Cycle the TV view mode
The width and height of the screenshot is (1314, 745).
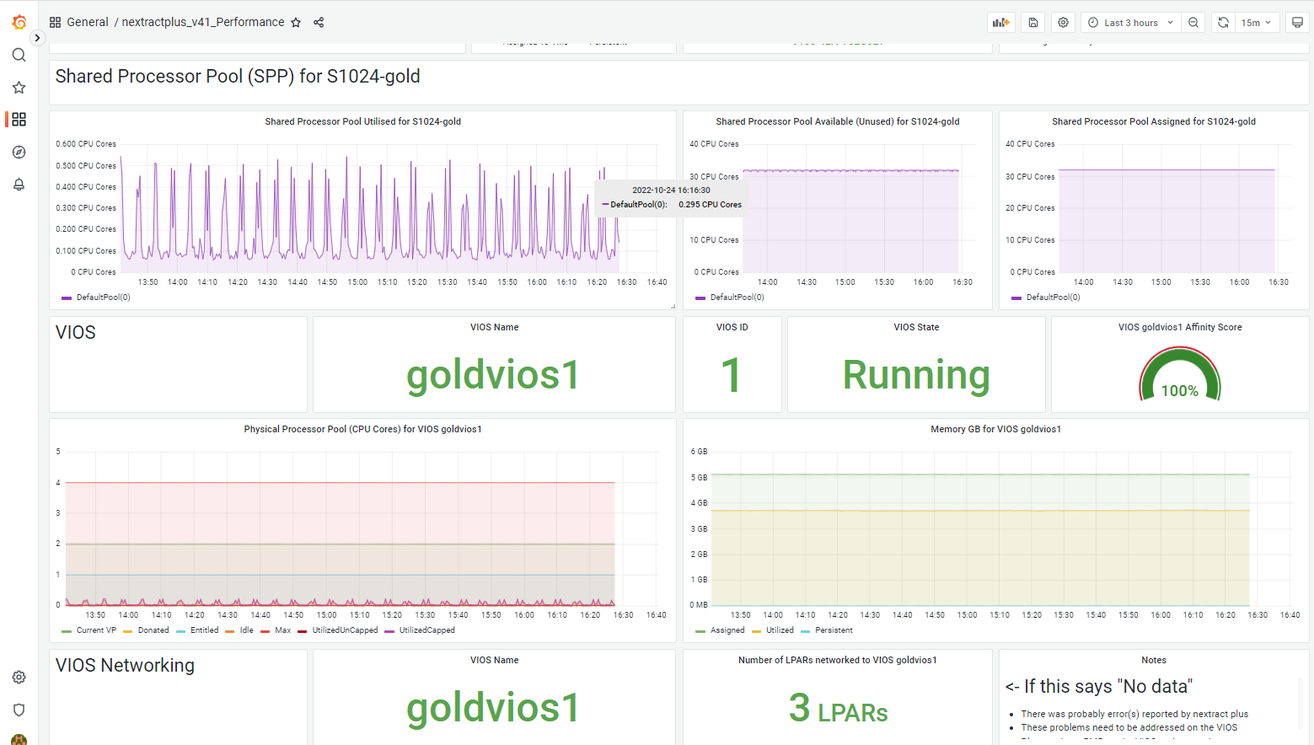1298,23
